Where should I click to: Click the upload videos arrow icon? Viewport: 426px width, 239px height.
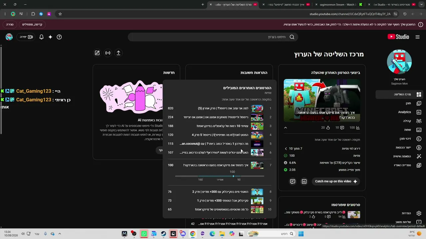pos(118,53)
